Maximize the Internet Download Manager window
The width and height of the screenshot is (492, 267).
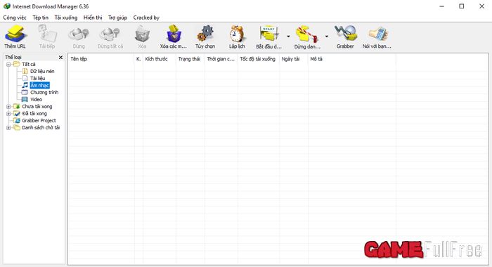[462, 6]
